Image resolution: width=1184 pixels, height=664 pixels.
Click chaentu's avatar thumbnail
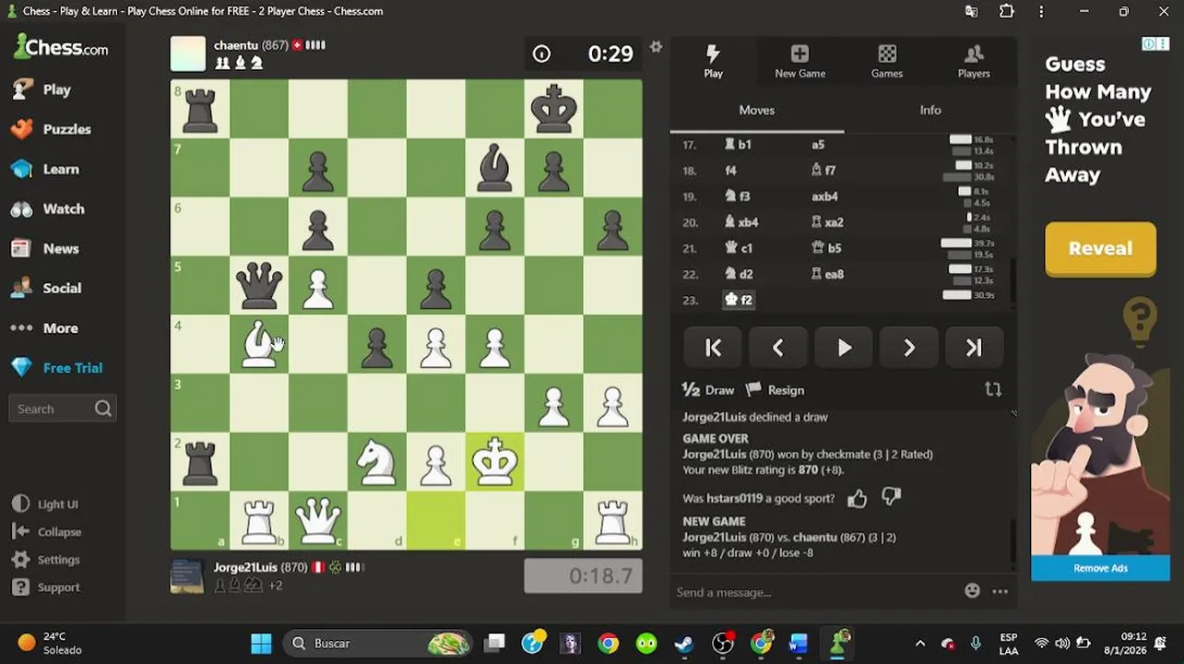tap(187, 53)
